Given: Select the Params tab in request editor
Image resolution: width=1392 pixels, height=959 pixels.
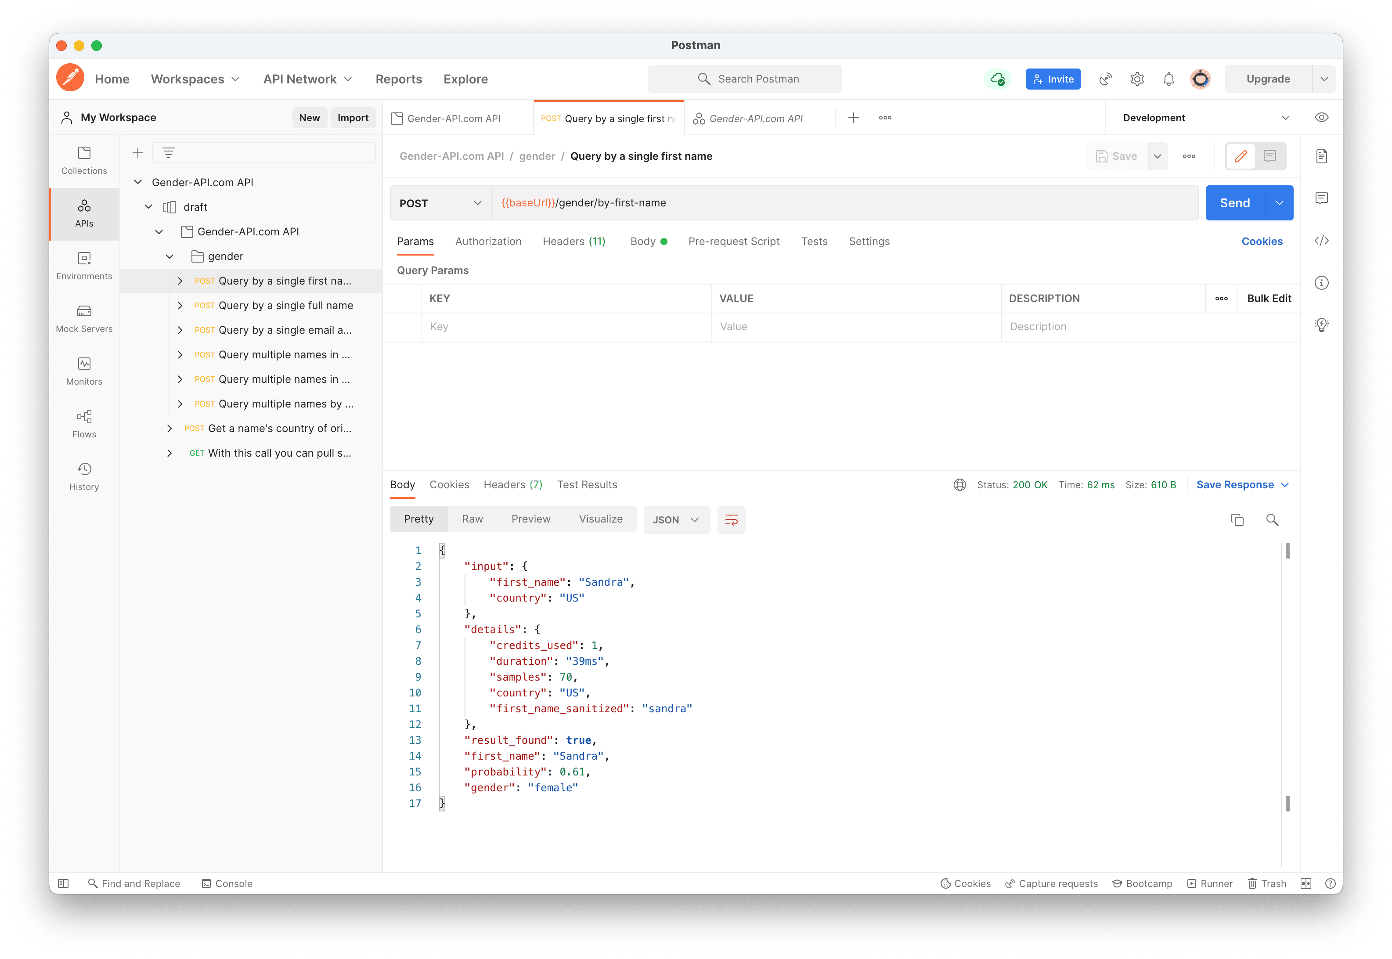Looking at the screenshot, I should (416, 241).
